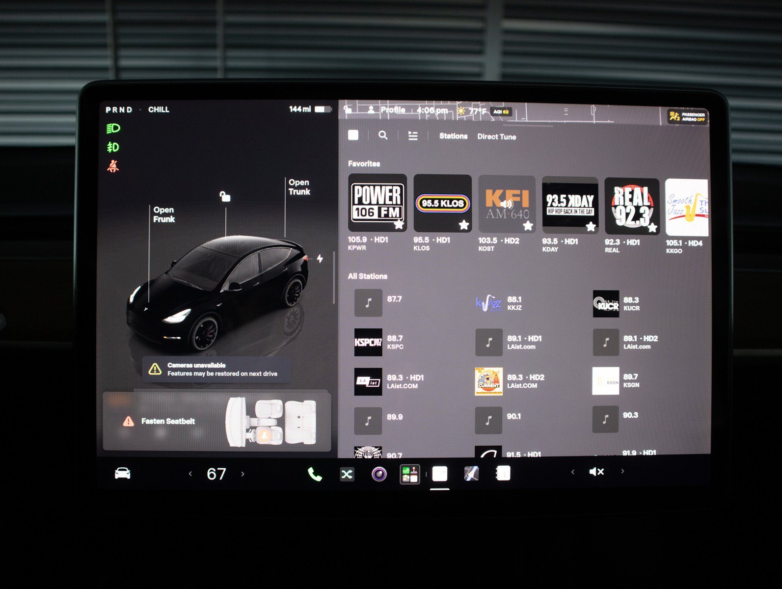
Task: Tune to 89.3 HD2 The Current
Action: click(510, 381)
